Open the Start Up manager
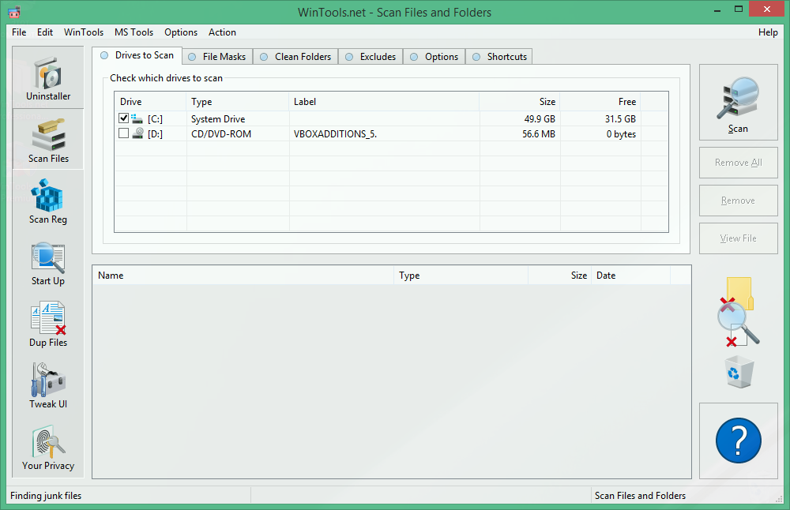 pos(47,262)
